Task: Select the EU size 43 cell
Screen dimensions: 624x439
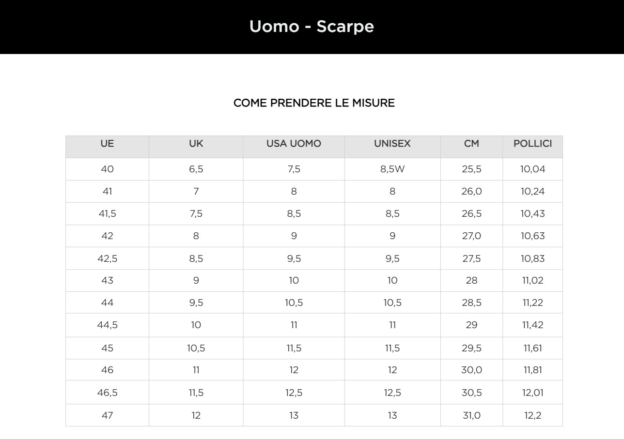Action: tap(107, 280)
